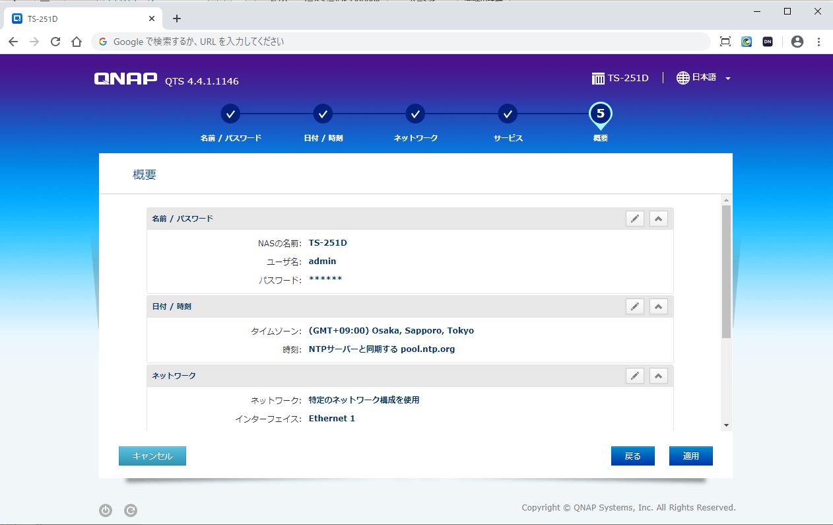Click the restart icon at bottom left
Image resolution: width=833 pixels, height=525 pixels.
tap(131, 510)
